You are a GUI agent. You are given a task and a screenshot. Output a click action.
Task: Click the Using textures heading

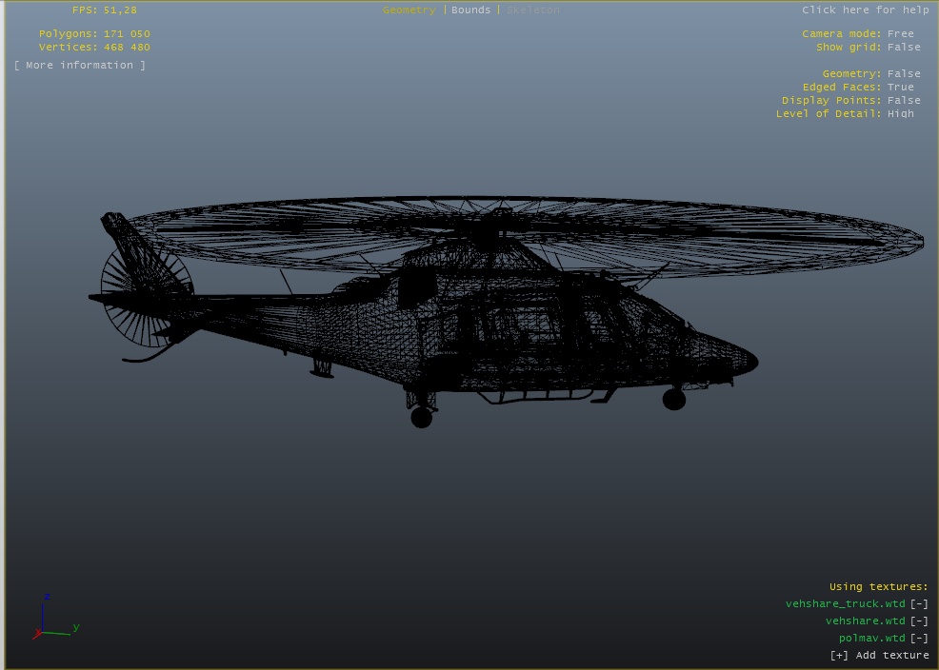(x=878, y=587)
